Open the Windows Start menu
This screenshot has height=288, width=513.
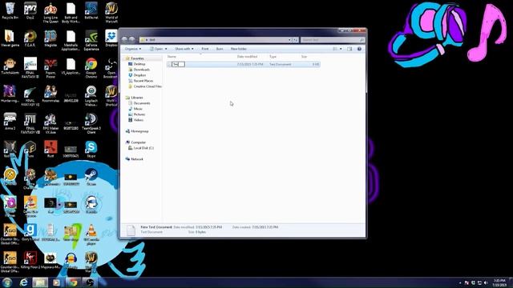[x=7, y=282]
